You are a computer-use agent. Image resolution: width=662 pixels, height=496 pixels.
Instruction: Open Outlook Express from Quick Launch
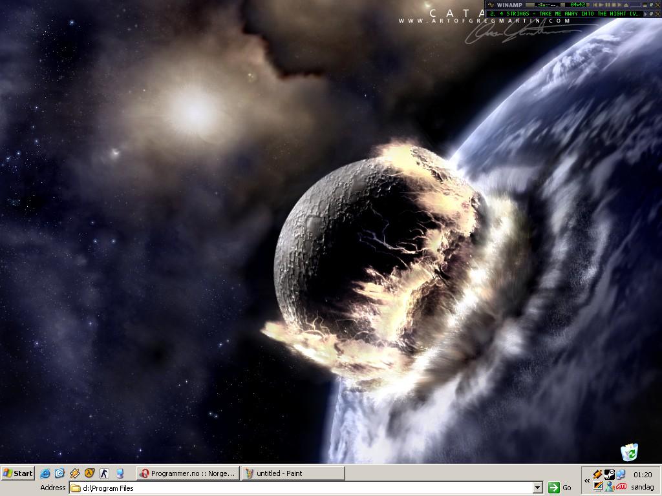click(59, 473)
